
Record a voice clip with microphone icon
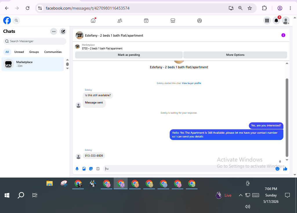click(x=77, y=169)
